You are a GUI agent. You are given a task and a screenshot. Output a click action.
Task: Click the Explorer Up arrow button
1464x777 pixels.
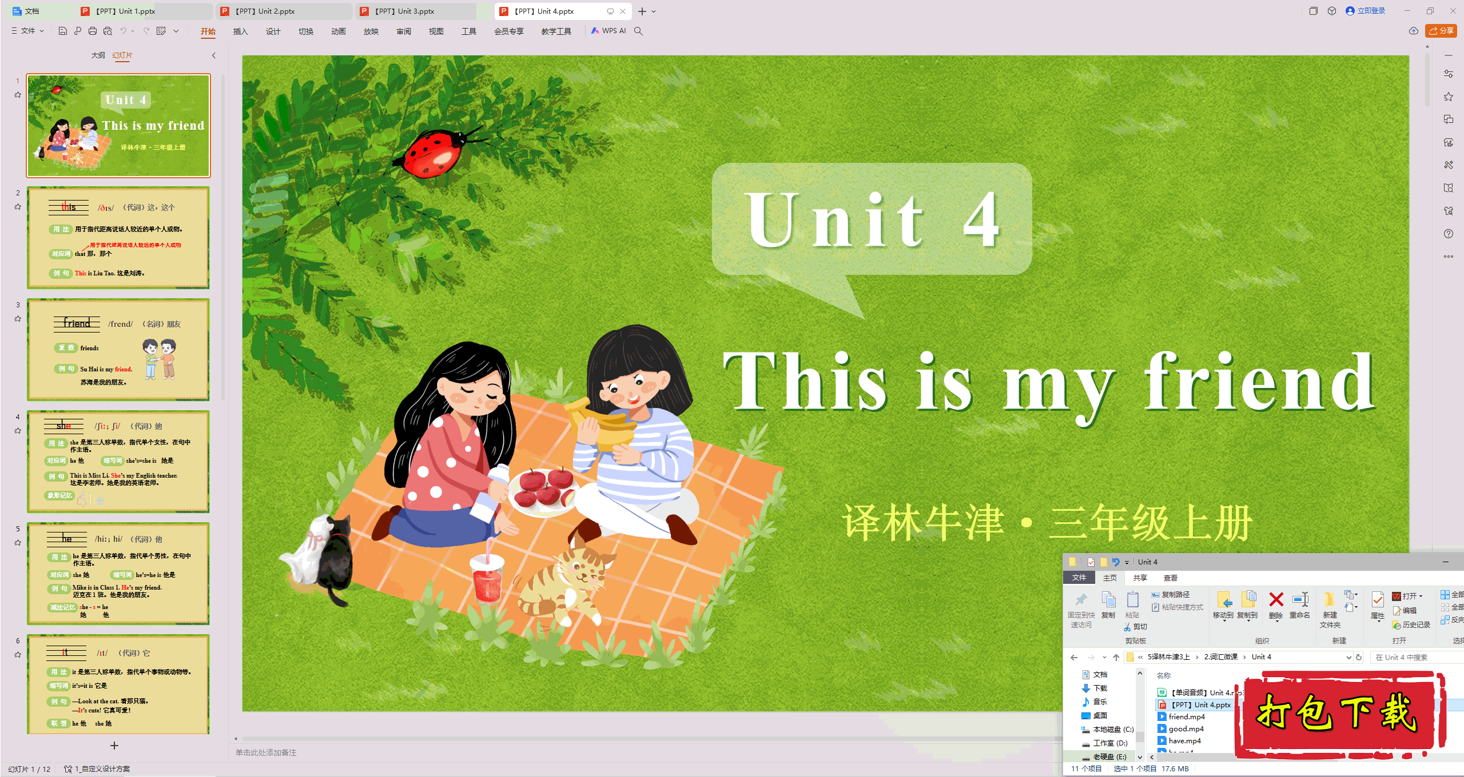point(1116,657)
